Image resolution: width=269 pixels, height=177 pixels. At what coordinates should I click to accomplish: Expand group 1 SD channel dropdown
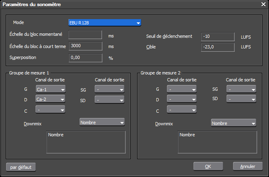109,100
